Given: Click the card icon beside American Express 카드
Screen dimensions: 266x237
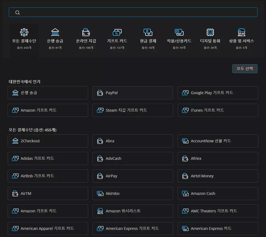Looking at the screenshot, I should coord(185,229).
